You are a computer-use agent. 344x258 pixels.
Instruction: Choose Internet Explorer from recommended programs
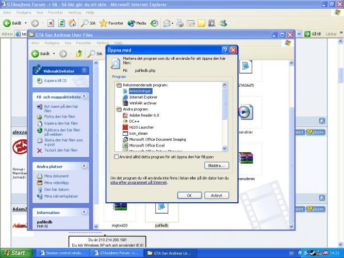[x=143, y=97]
